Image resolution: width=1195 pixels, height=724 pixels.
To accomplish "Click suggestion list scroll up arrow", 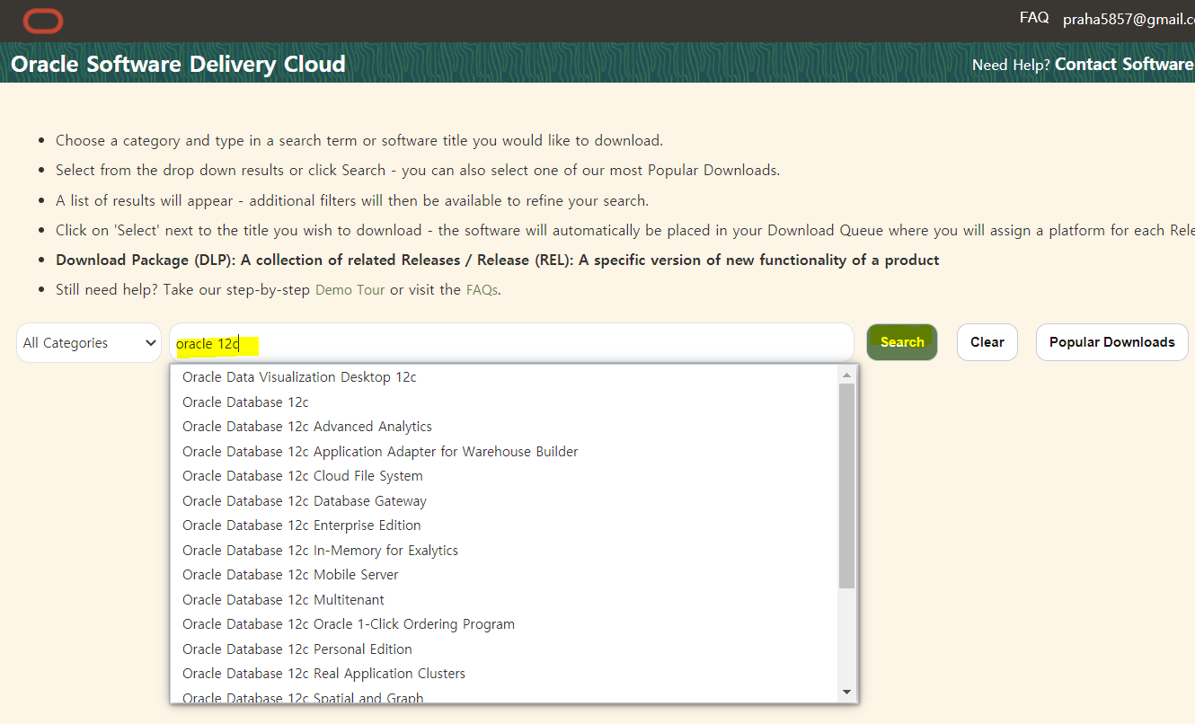I will [846, 375].
